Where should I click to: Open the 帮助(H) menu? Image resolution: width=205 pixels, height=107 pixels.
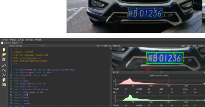38,40
